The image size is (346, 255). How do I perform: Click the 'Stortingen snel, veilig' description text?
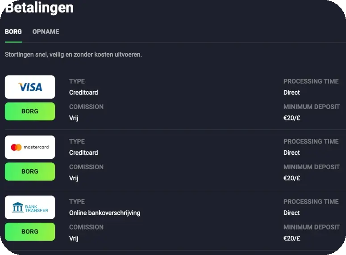pyautogui.click(x=73, y=55)
